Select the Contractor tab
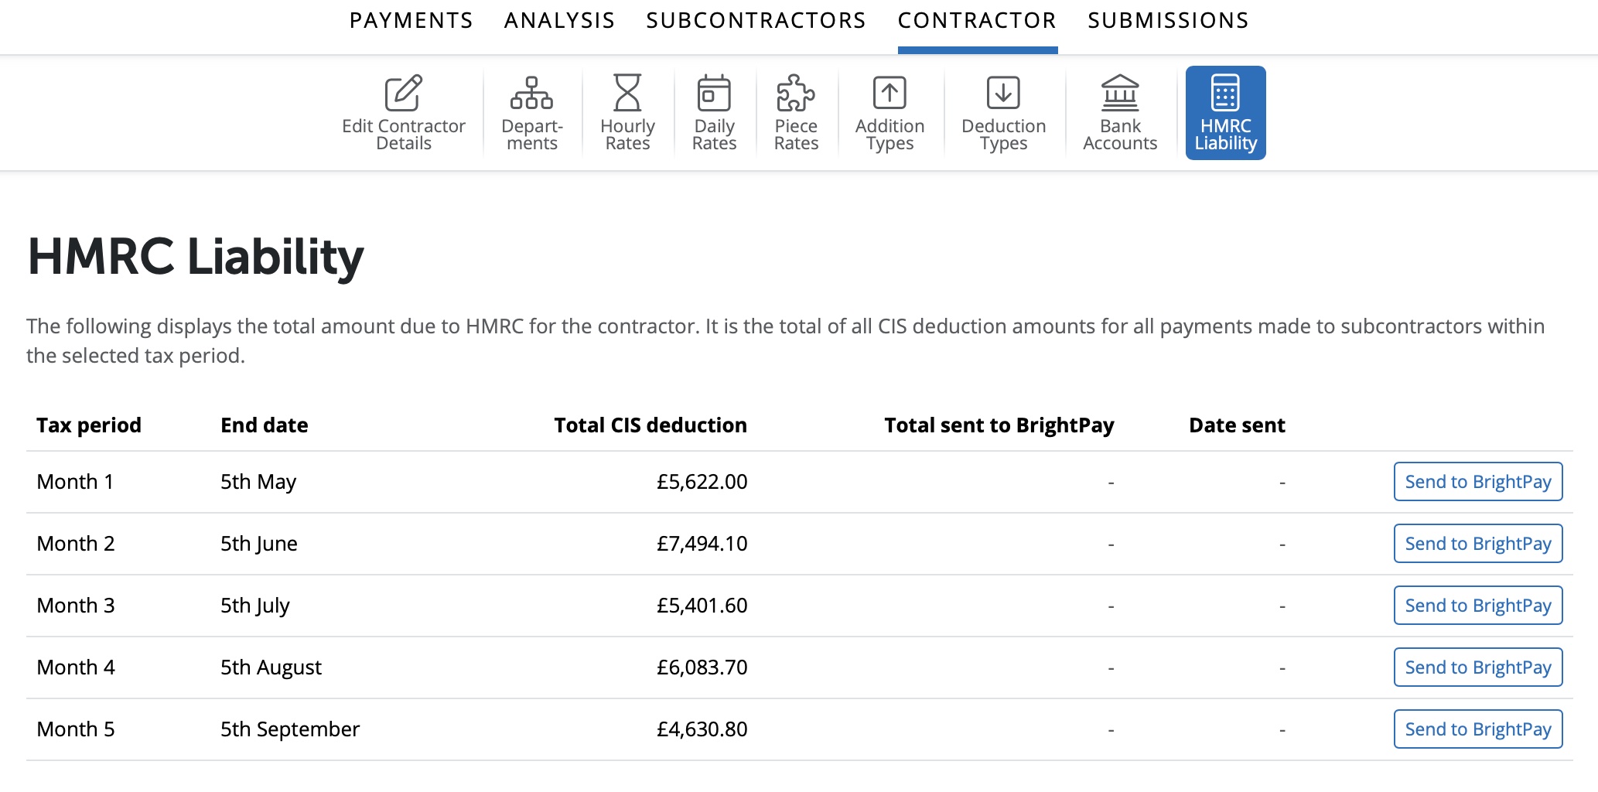 [977, 21]
